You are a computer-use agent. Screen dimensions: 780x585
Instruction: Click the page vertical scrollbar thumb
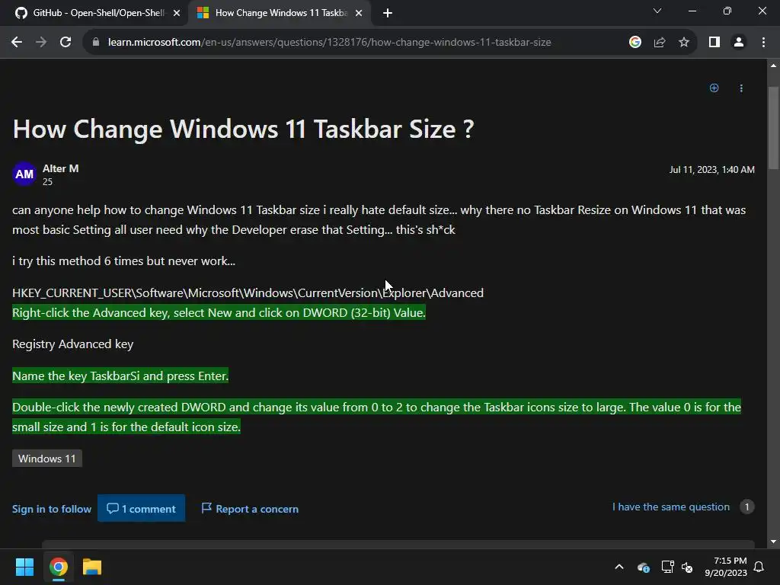[773, 128]
